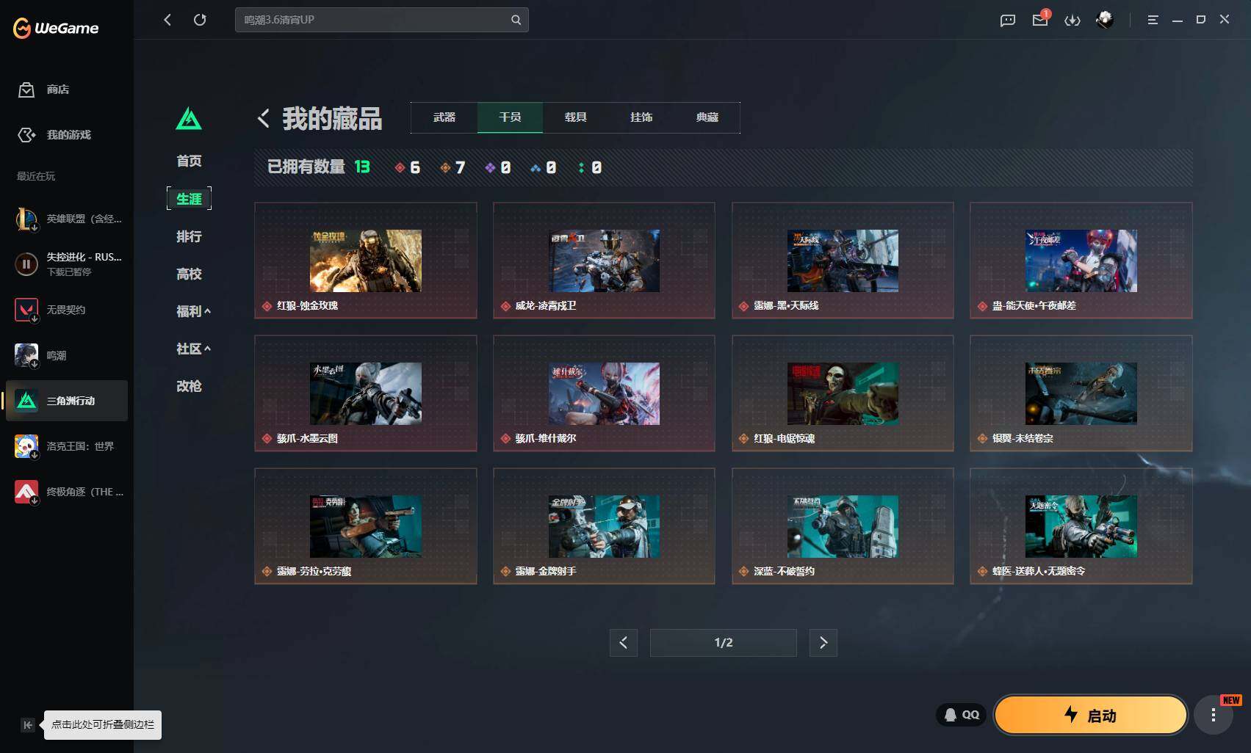Refresh the page with the reload icon
The height and width of the screenshot is (753, 1251).
pos(200,20)
